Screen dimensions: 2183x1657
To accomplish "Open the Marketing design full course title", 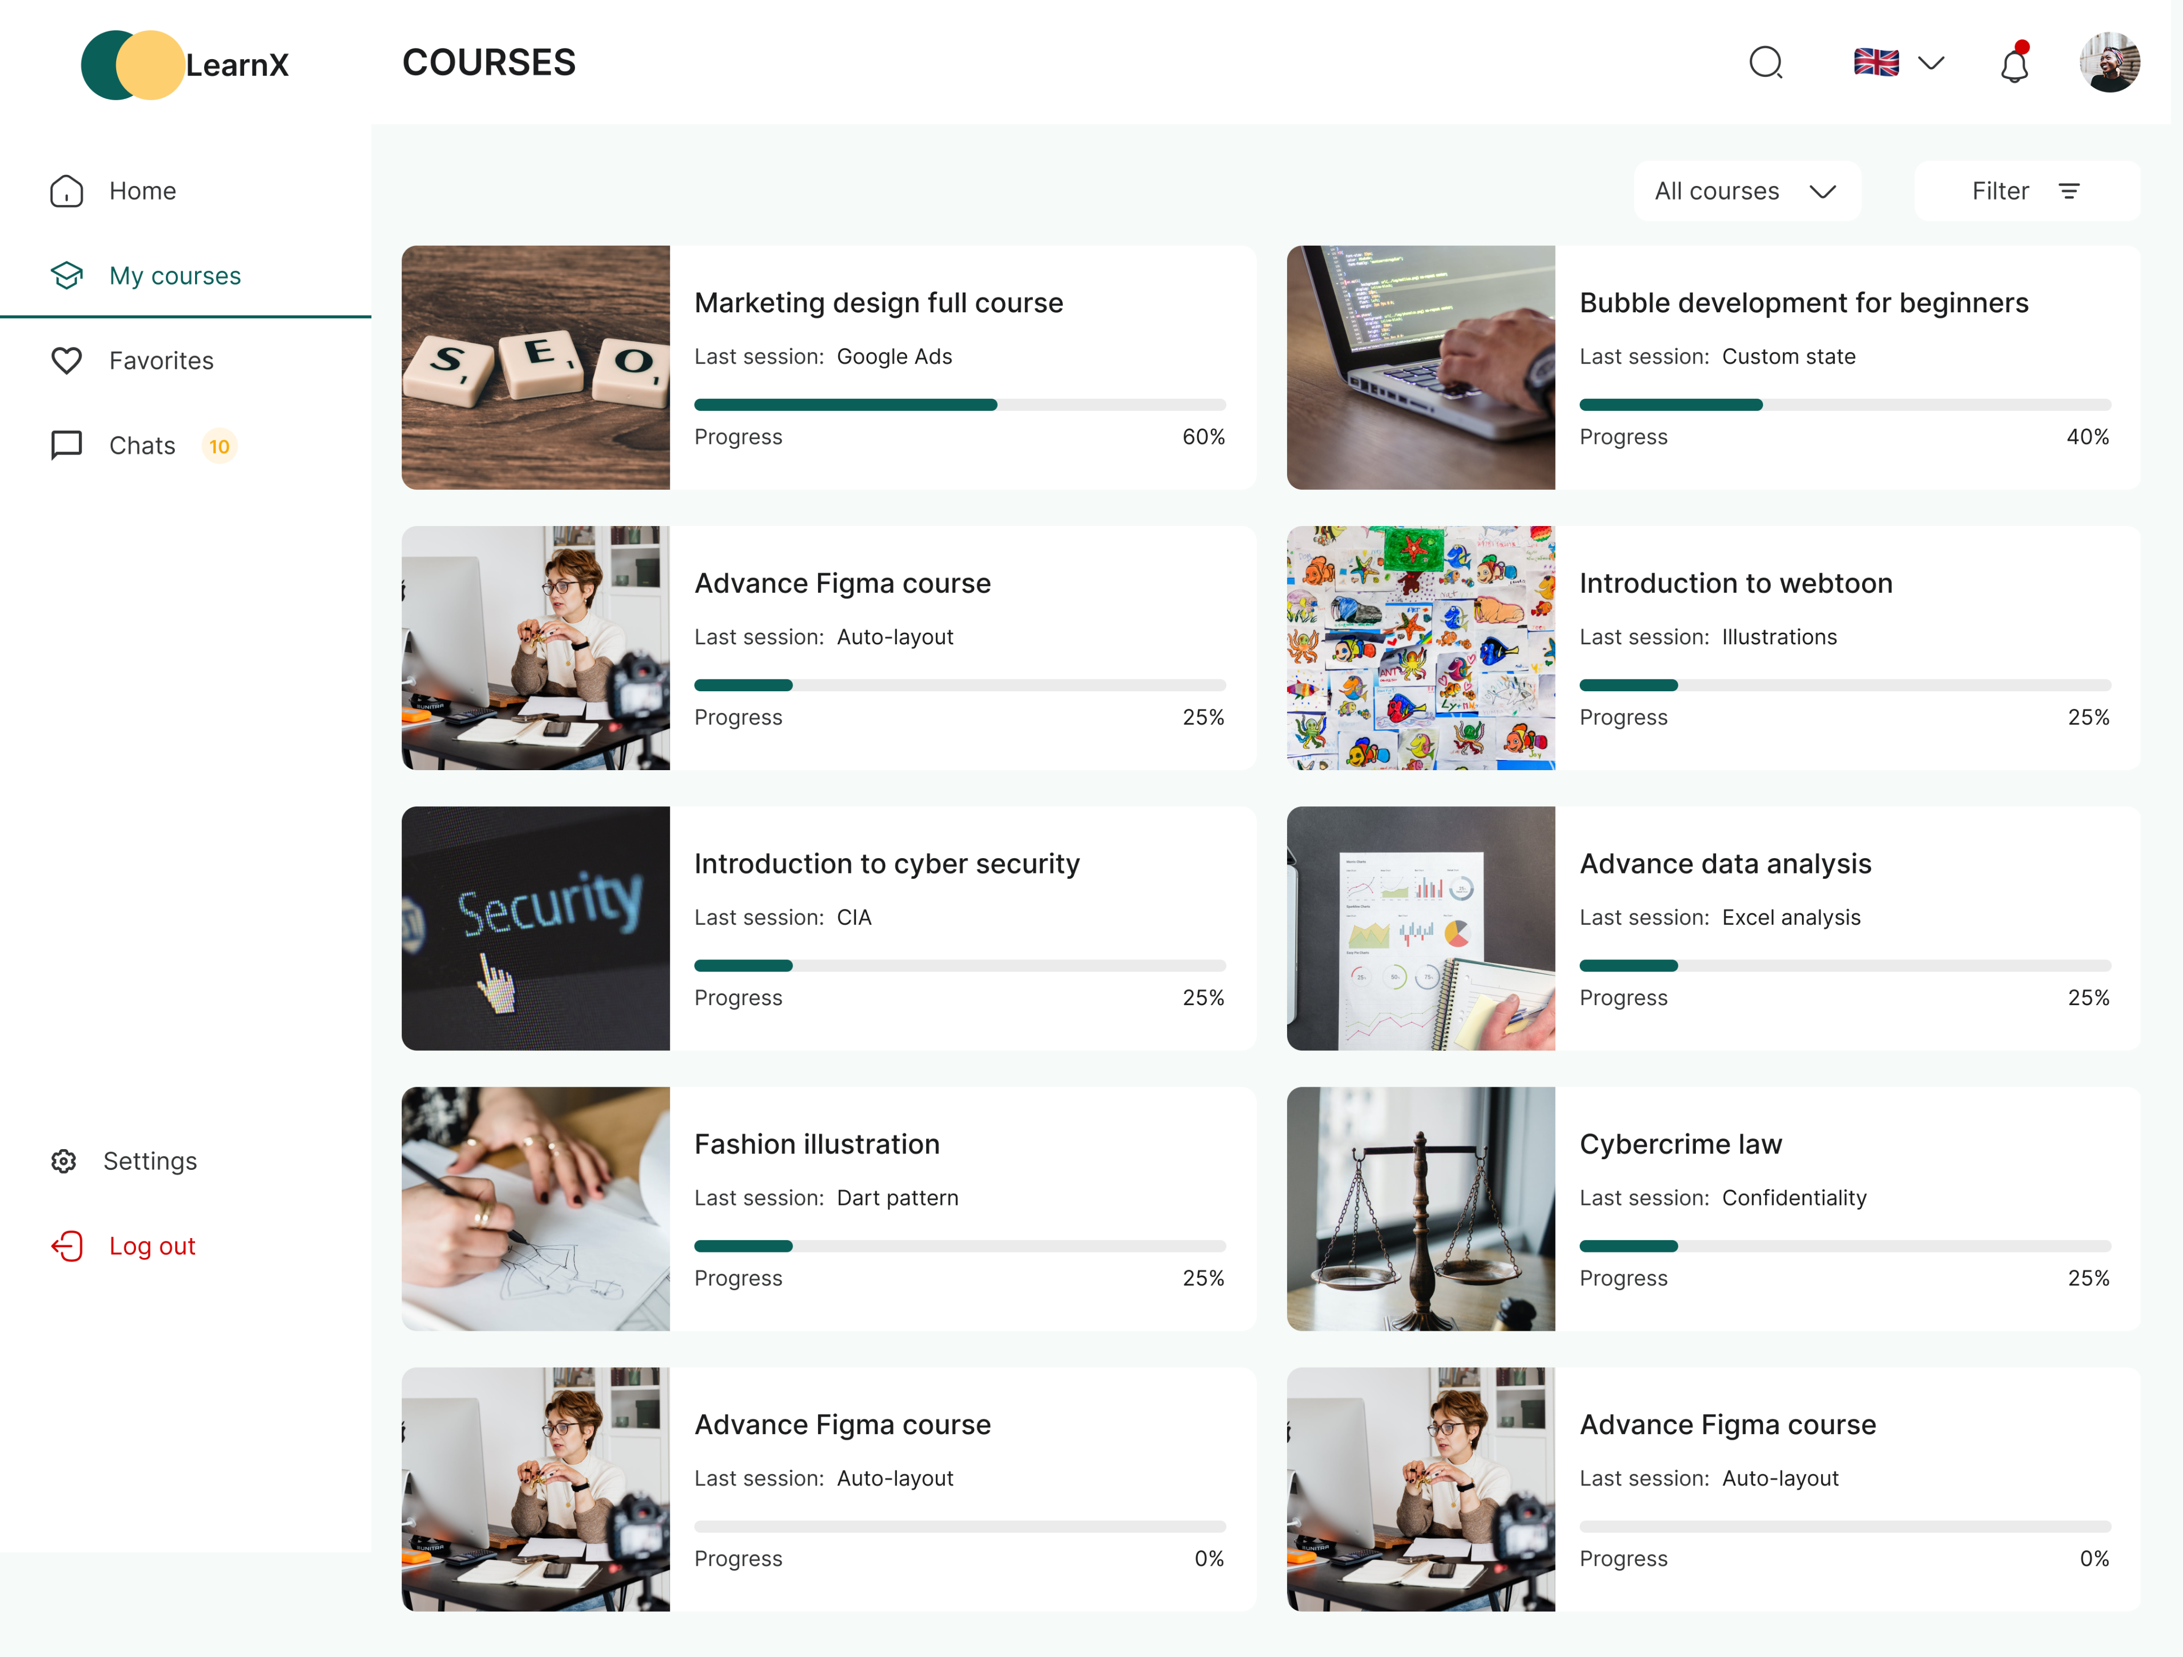I will (x=878, y=303).
